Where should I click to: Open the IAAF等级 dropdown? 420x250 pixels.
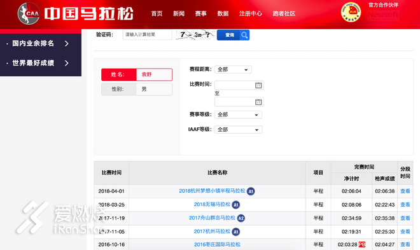point(239,130)
